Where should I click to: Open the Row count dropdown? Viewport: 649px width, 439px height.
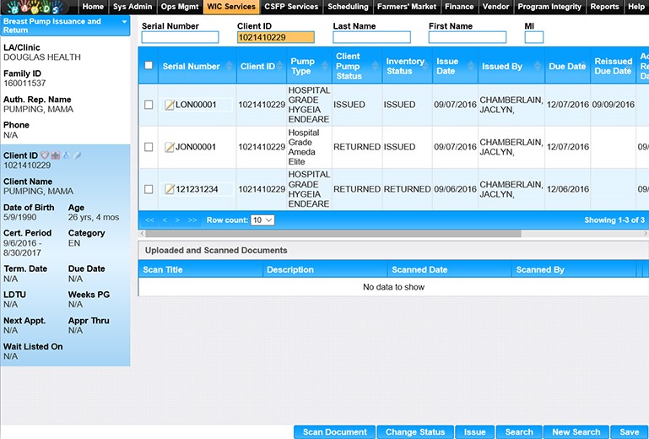click(262, 220)
